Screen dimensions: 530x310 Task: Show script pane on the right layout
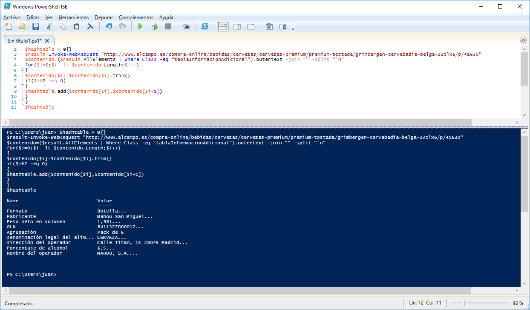pos(237,27)
